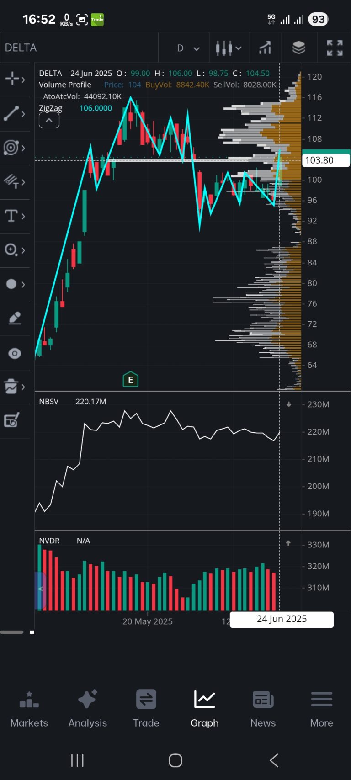Tap the earnings E marker

[x=131, y=379]
